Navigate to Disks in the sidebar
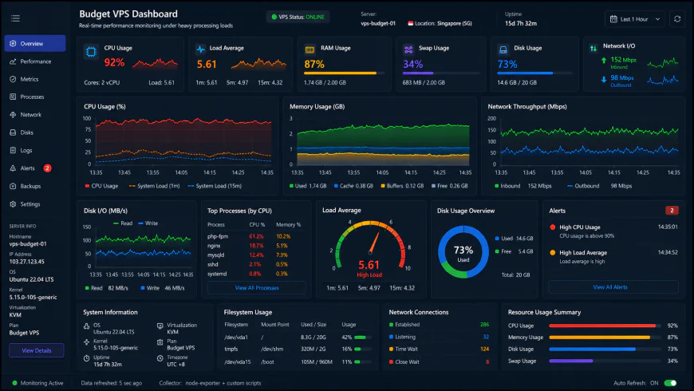Image resolution: width=694 pixels, height=391 pixels. [35, 132]
